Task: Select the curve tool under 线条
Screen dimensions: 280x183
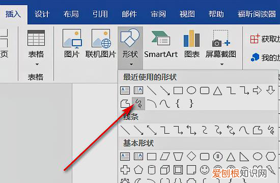Action: click(x=244, y=130)
